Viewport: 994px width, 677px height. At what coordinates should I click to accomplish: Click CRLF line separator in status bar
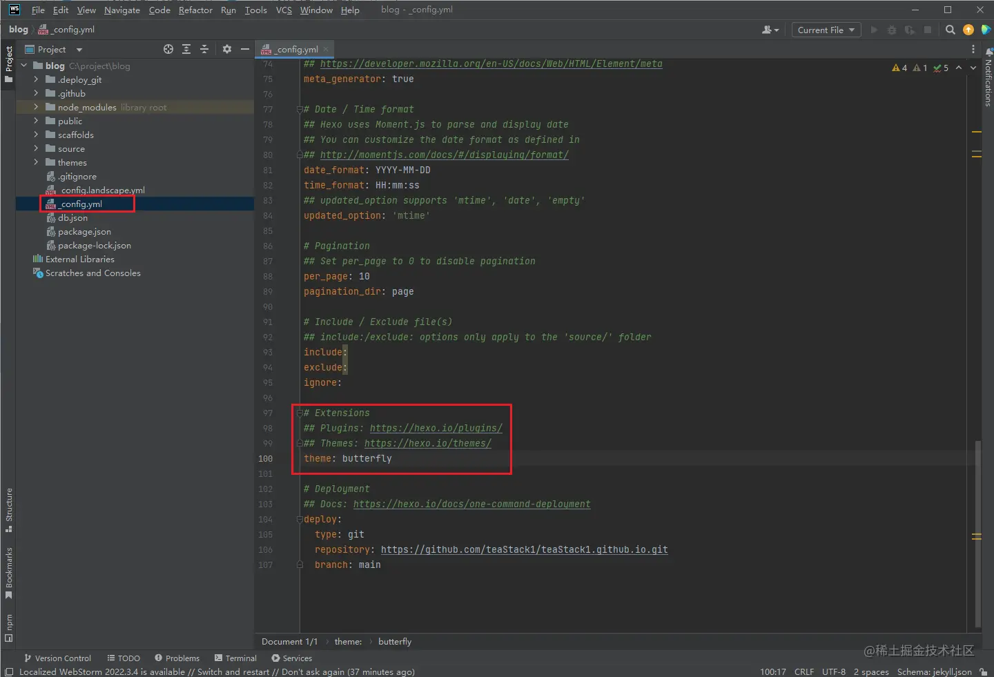point(804,671)
